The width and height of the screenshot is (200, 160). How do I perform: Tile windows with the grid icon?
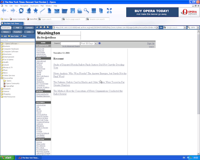point(94,11)
